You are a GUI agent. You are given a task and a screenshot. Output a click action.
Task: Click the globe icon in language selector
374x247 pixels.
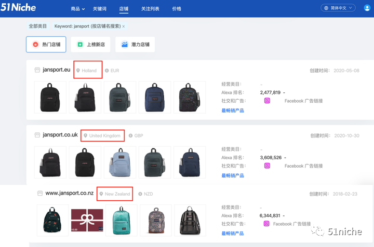tap(326, 8)
